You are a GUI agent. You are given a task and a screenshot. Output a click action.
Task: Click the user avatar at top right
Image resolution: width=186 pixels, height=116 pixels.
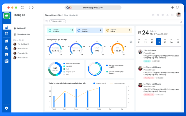tap(179, 15)
